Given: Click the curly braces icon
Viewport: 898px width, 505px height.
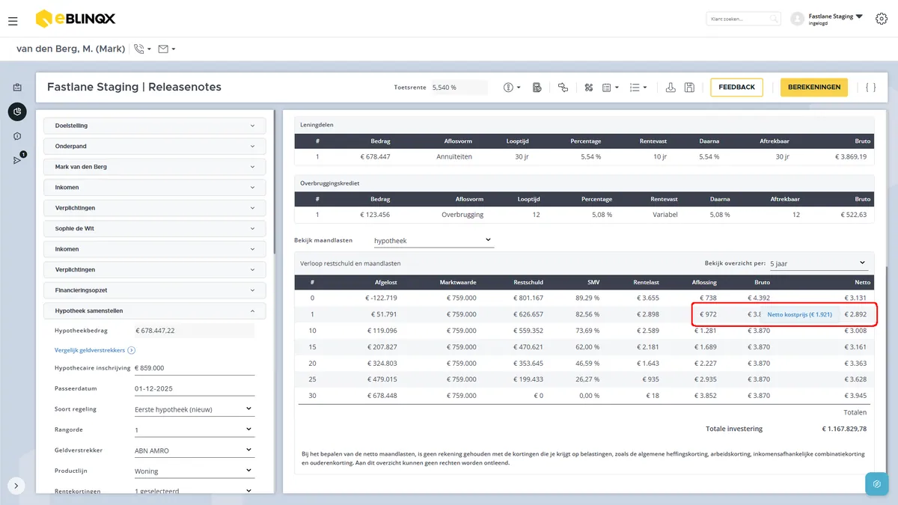Looking at the screenshot, I should (x=870, y=88).
